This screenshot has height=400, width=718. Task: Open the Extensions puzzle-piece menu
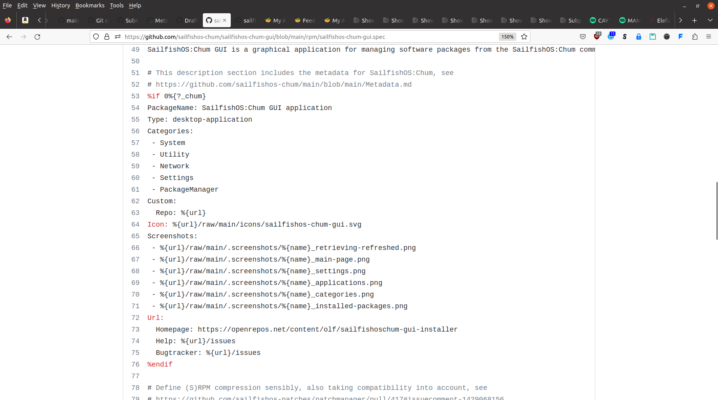click(x=695, y=37)
